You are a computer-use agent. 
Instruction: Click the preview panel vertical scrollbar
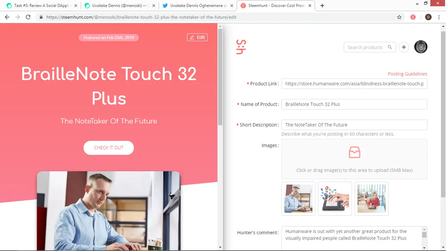220,77
